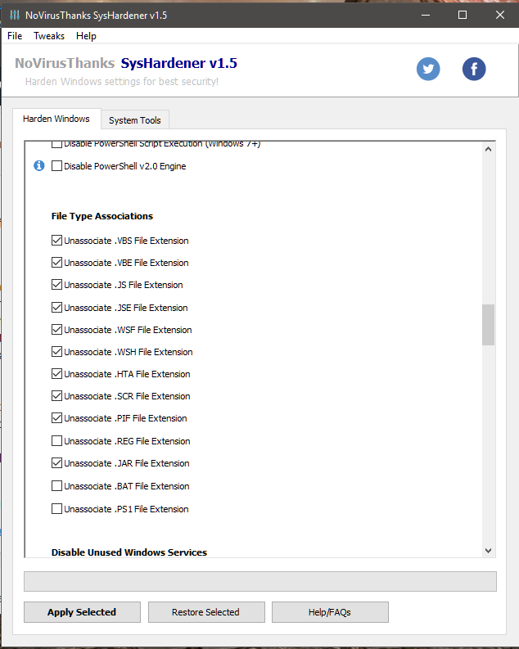Uncheck Unassociate .JAR File Extension
This screenshot has height=649, width=519.
[56, 463]
